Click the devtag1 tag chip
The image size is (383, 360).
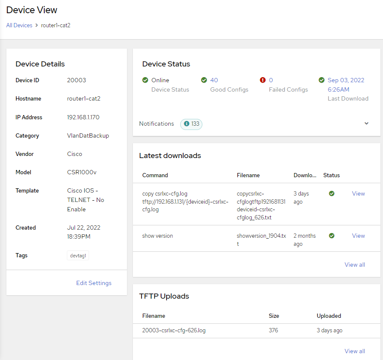click(78, 256)
